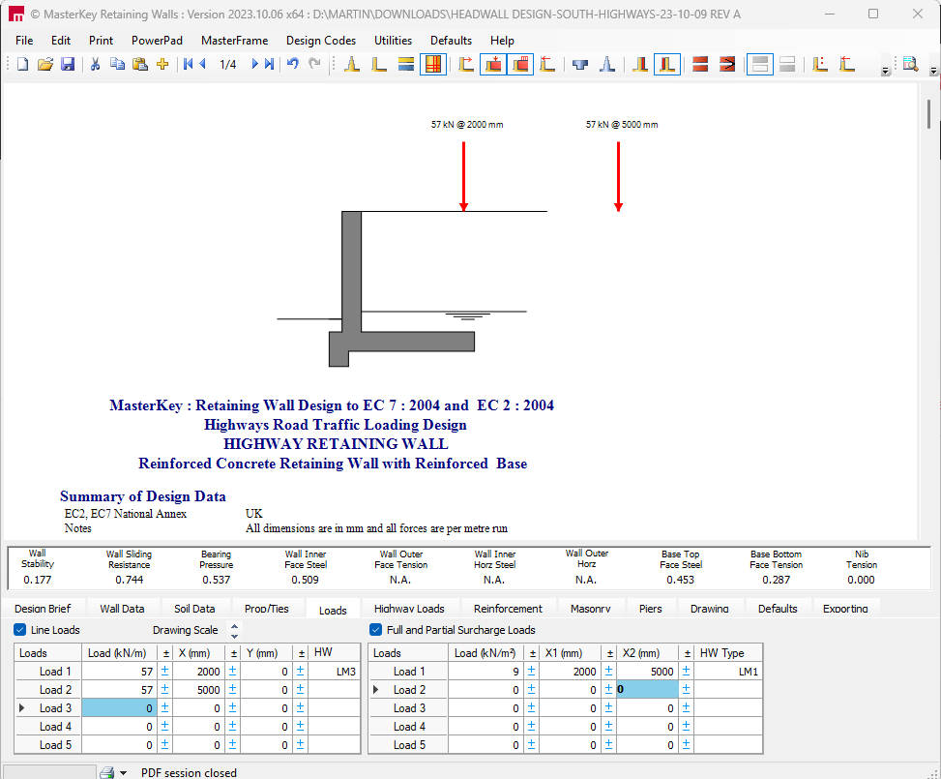This screenshot has width=941, height=779.
Task: Select the highlighted zero cell for Load 2 X1
Action: (646, 687)
